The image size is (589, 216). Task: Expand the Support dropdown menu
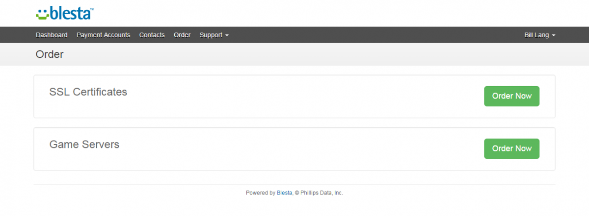pyautogui.click(x=214, y=35)
